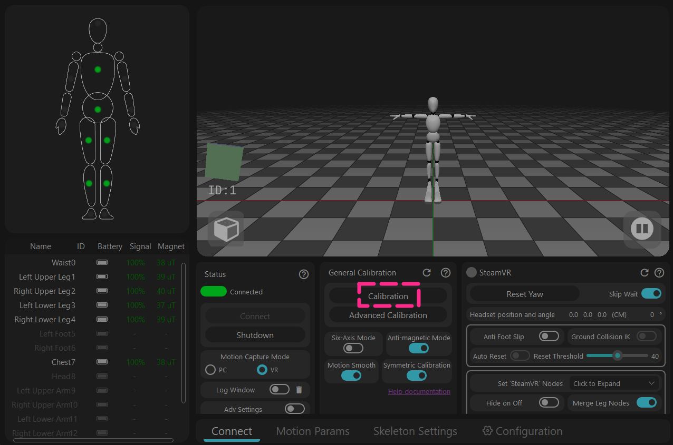
Task: Open the Skeleton Settings tab
Action: click(x=415, y=431)
